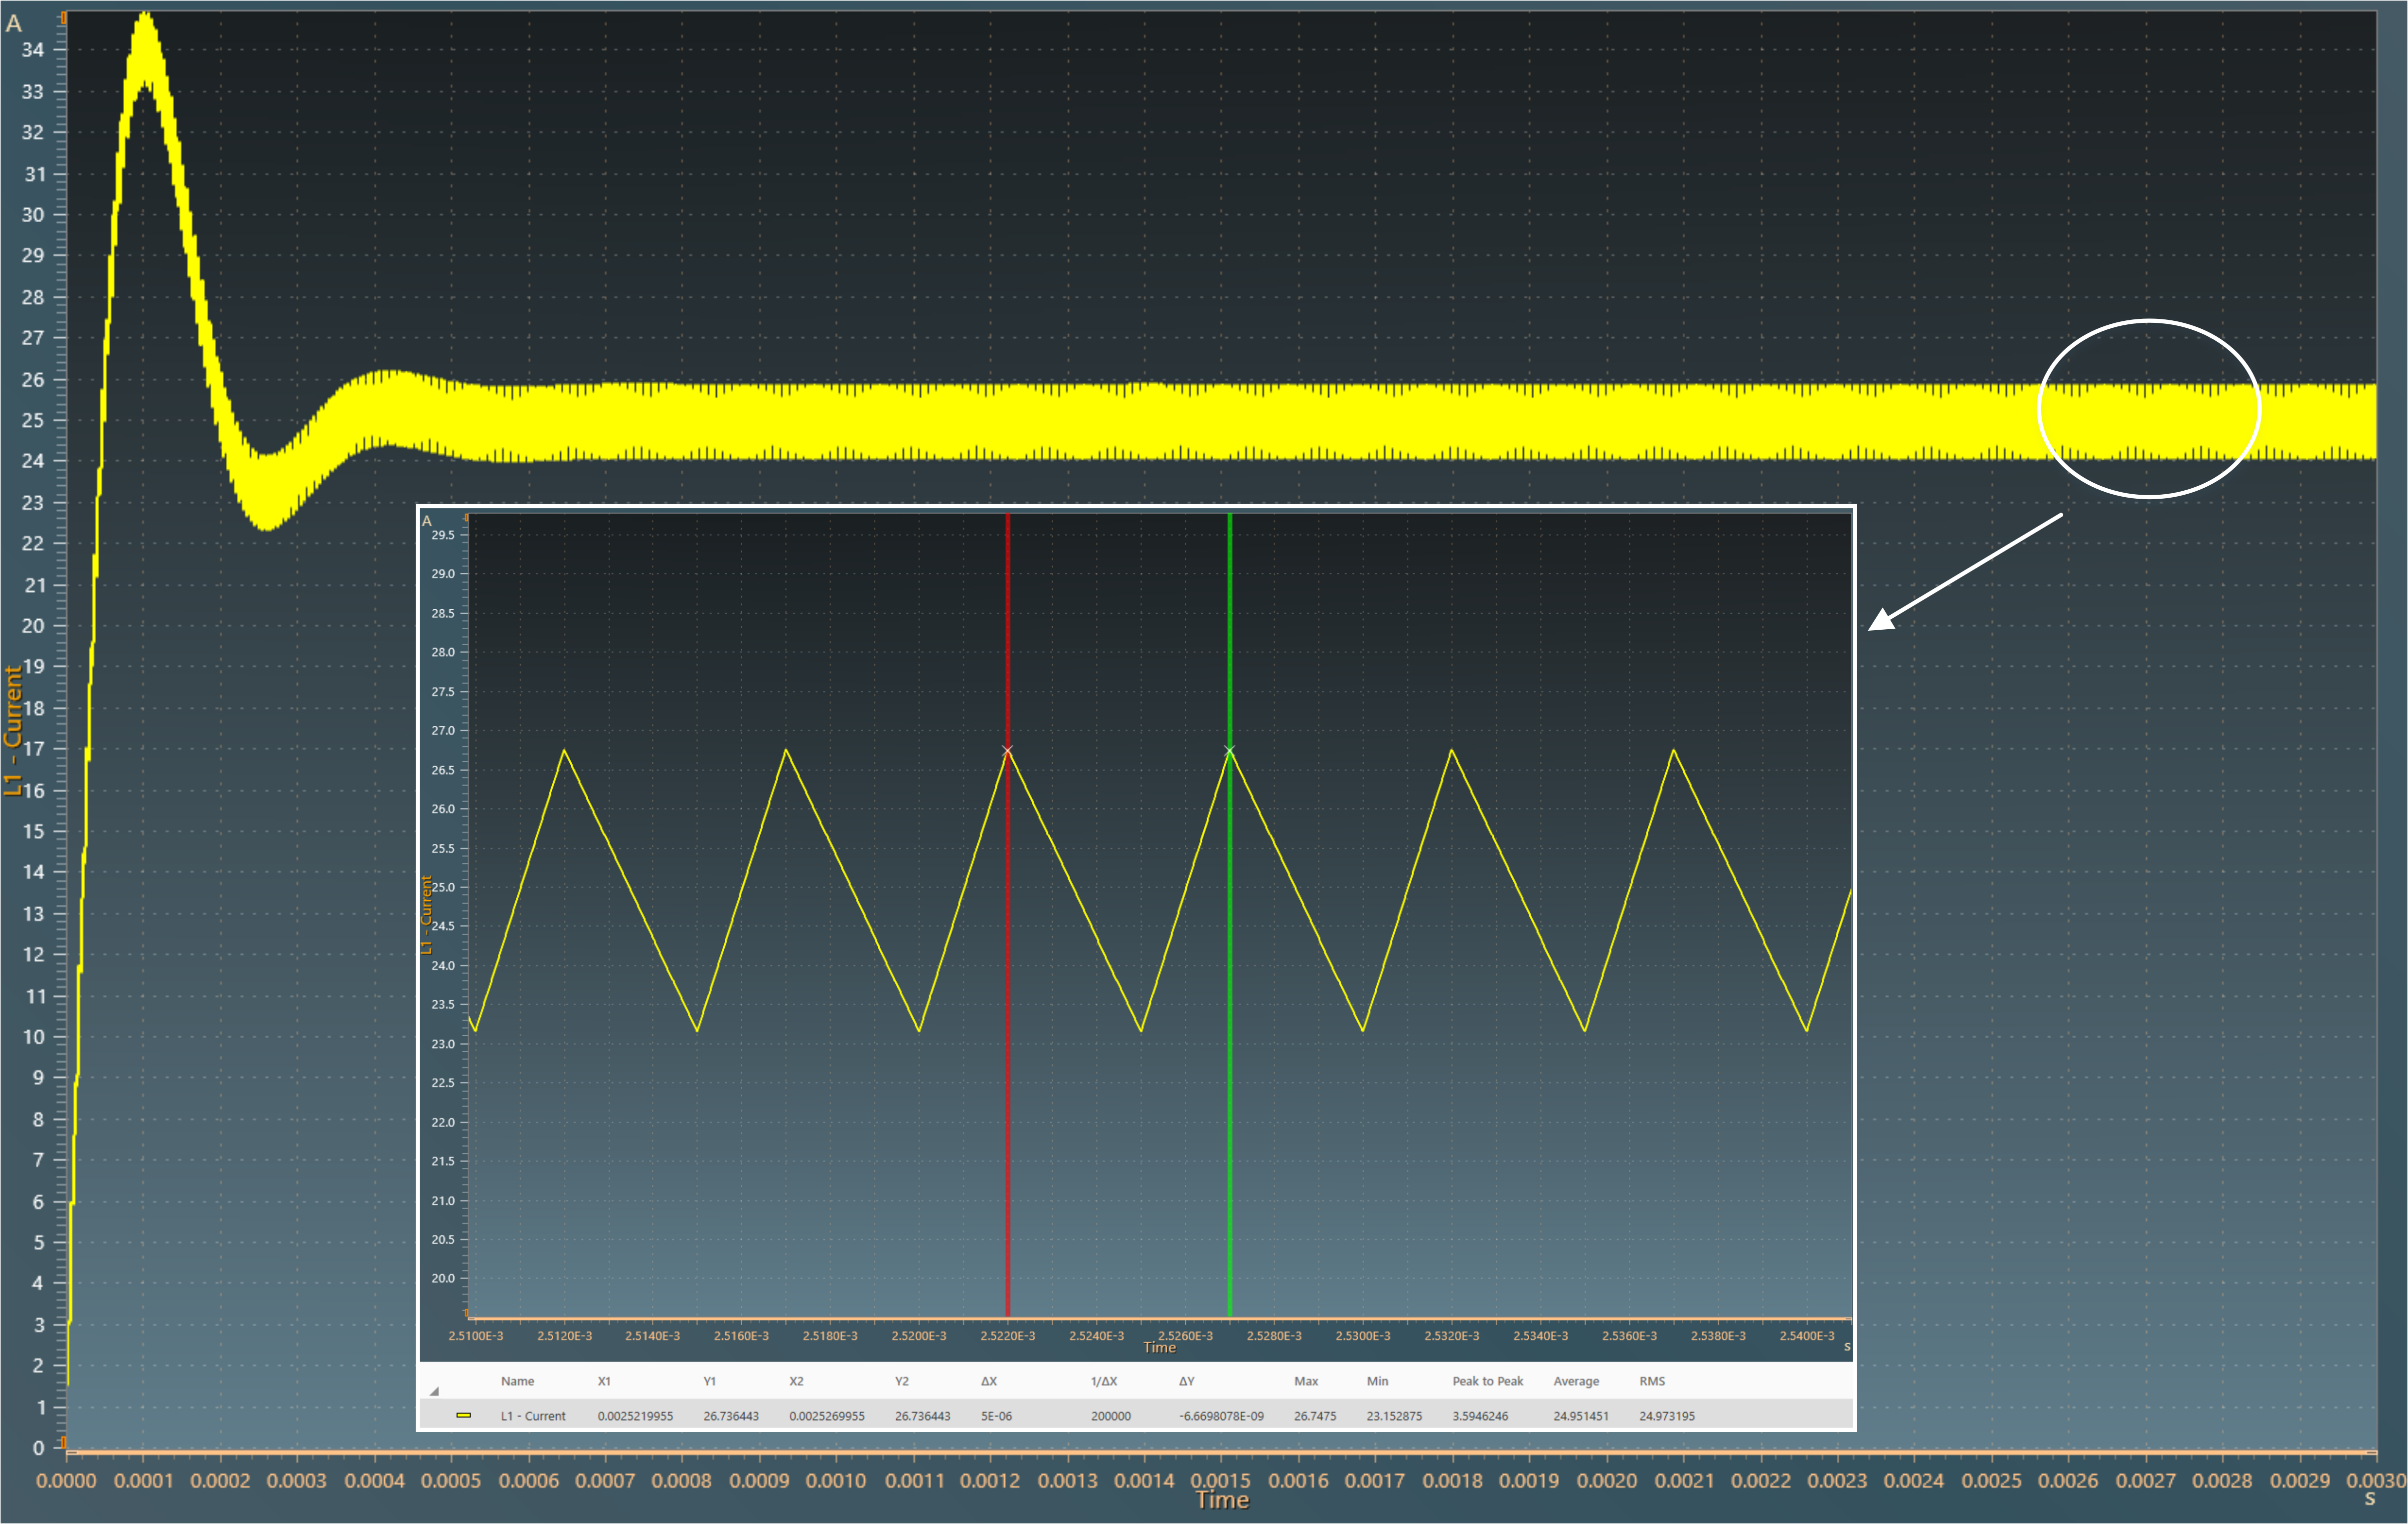This screenshot has width=2408, height=1524.
Task: Click the yellow L1 - Current color swatch
Action: pos(463,1415)
